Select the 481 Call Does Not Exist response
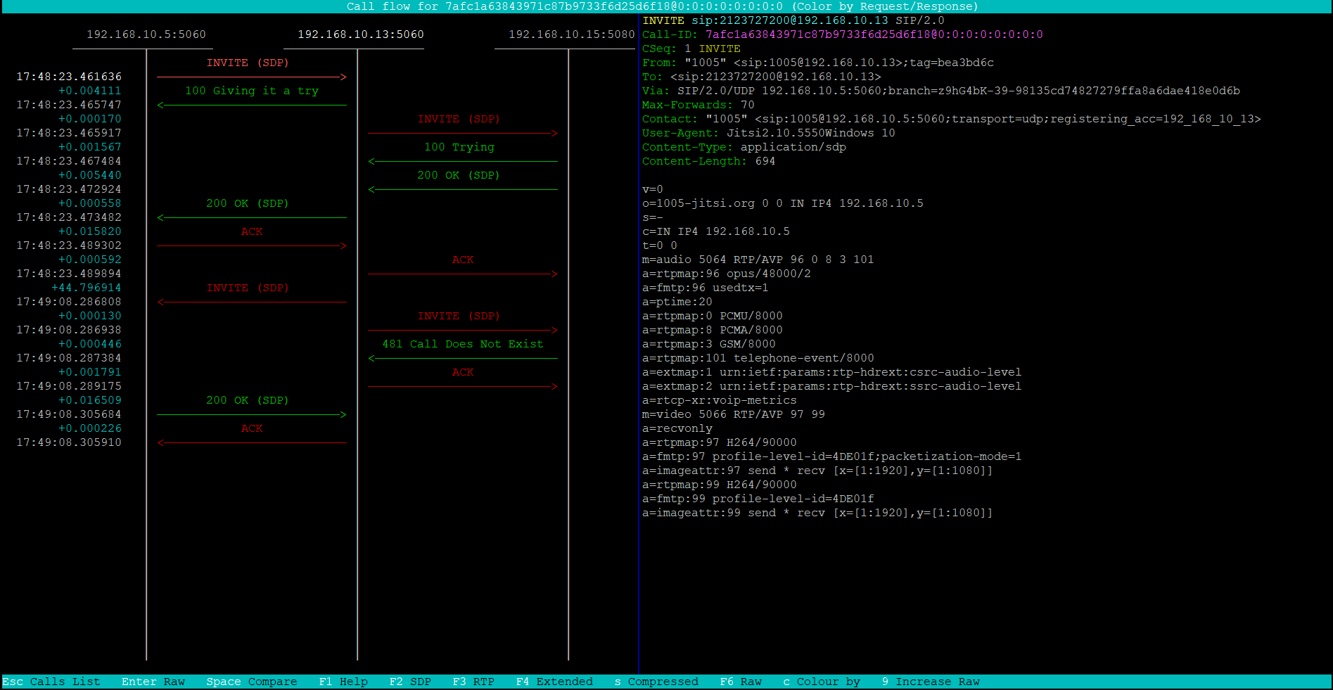 tap(462, 344)
